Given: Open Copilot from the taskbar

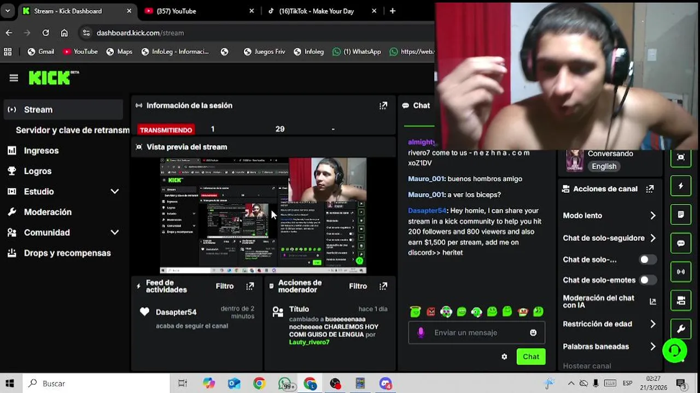Looking at the screenshot, I should click(x=209, y=384).
